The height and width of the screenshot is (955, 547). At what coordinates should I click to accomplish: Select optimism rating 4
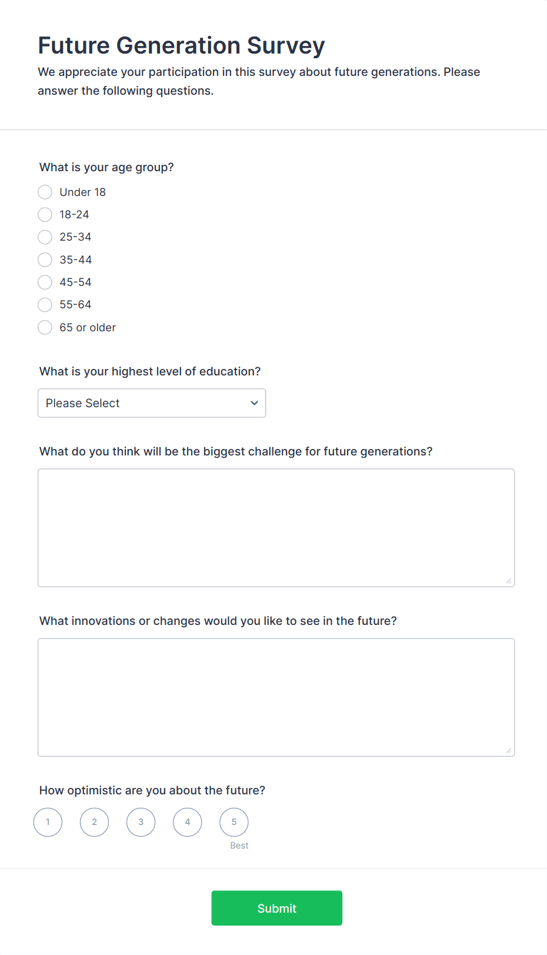click(187, 822)
